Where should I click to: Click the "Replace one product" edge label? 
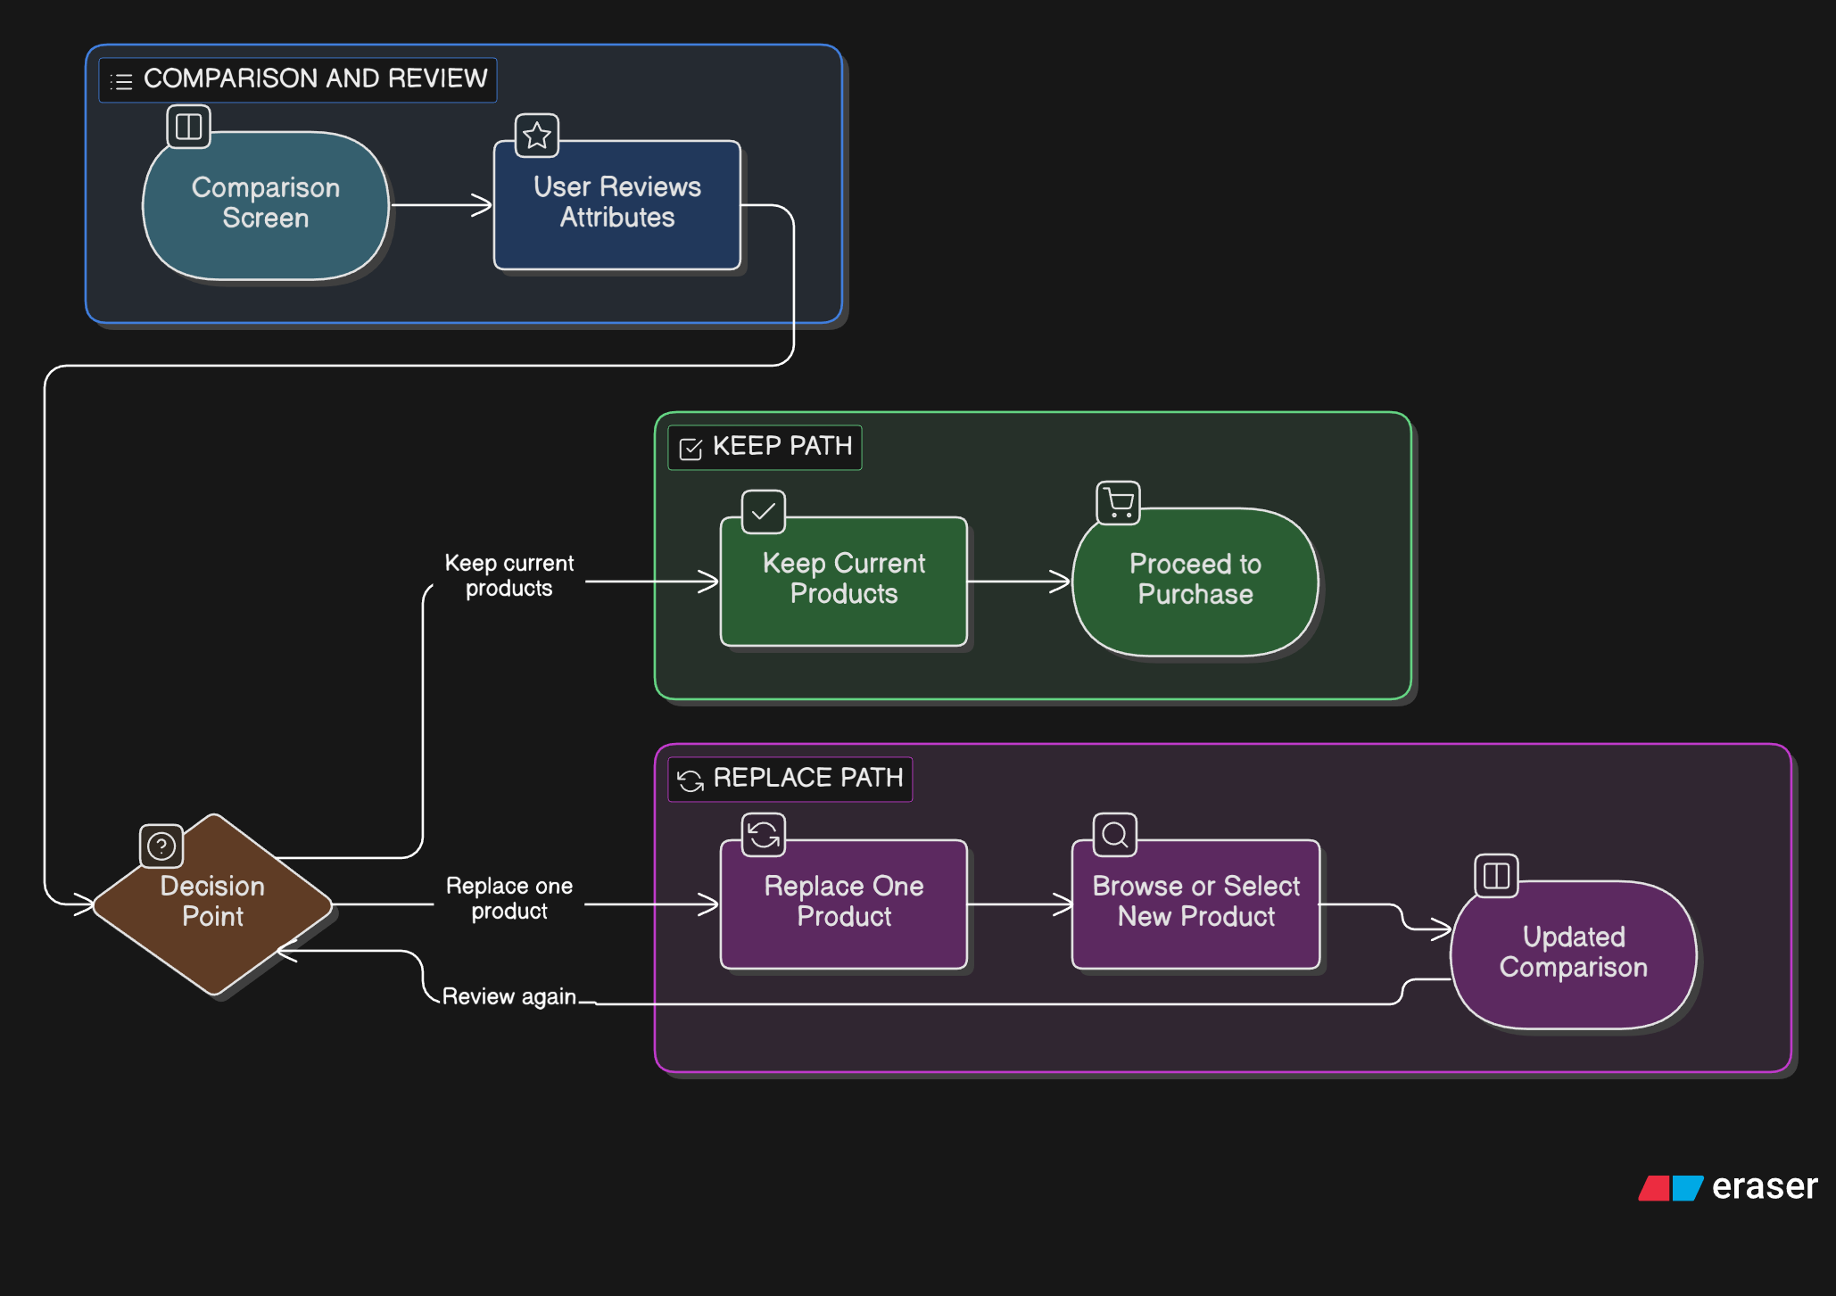(509, 898)
